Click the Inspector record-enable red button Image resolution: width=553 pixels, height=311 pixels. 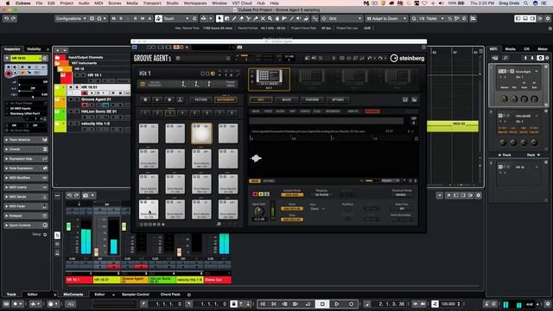(9, 73)
